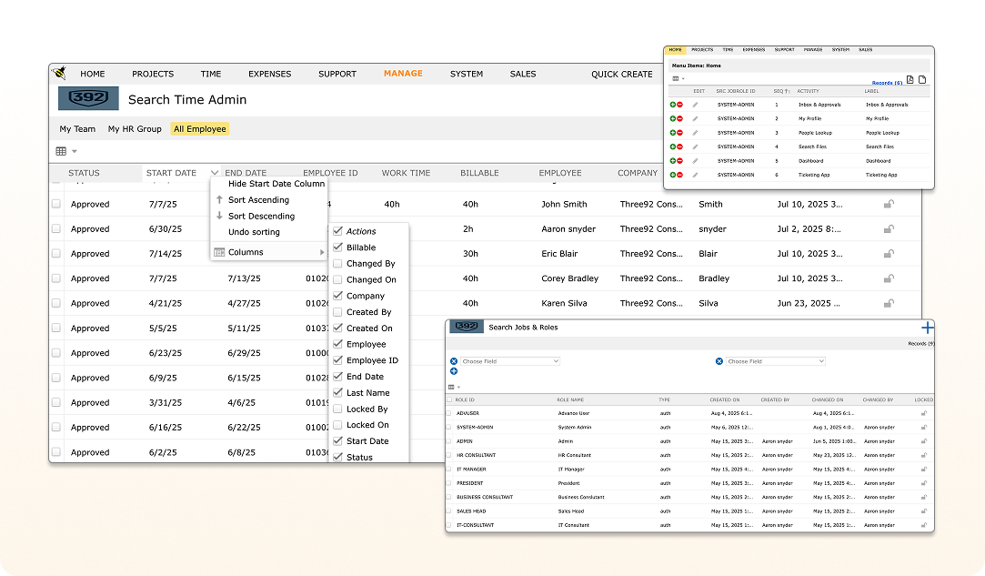
Task: Click the QUICK CREATE button
Action: (622, 74)
